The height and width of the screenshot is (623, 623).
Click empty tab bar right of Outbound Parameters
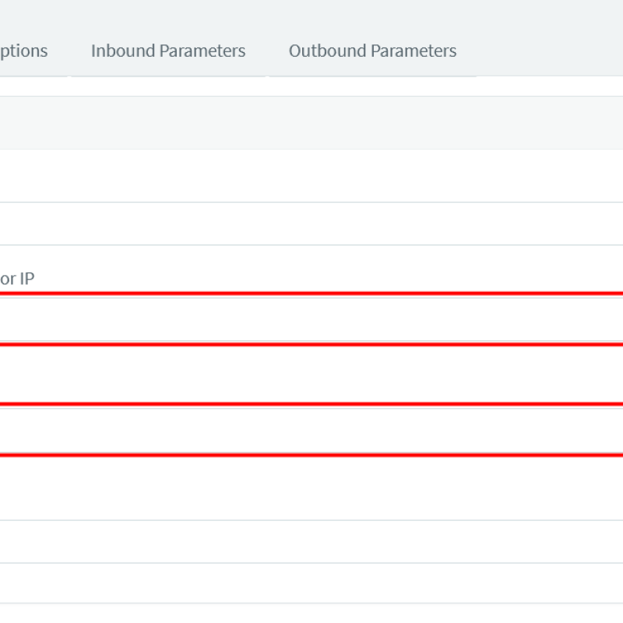click(550, 51)
